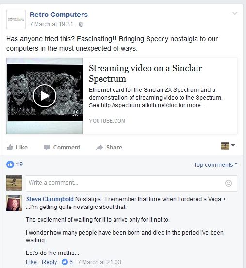Click the Share arrow icon
The width and height of the screenshot is (246, 268).
tap(99, 148)
